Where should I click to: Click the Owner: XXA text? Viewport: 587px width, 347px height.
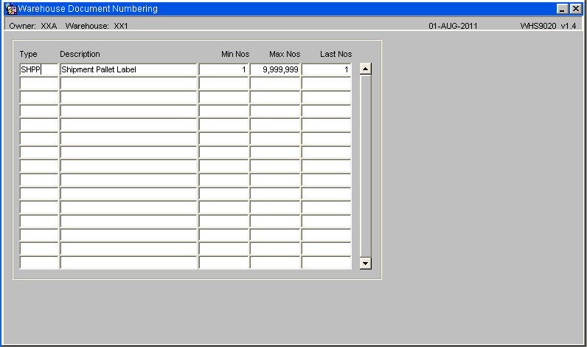(x=33, y=26)
